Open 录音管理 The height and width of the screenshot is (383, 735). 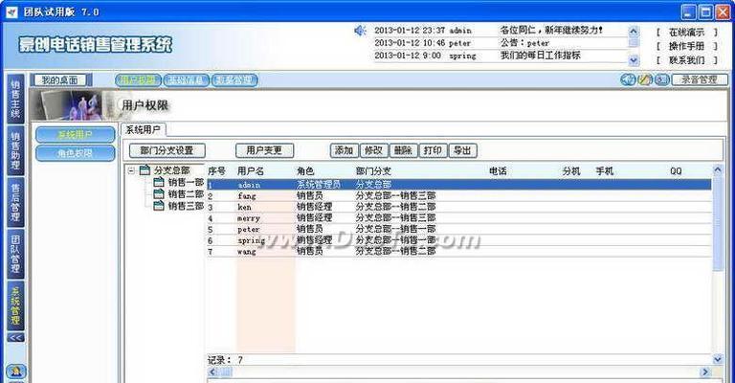699,79
